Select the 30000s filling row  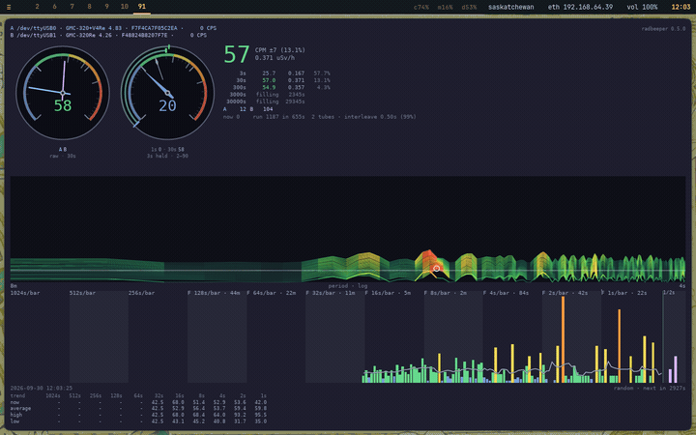click(x=265, y=101)
